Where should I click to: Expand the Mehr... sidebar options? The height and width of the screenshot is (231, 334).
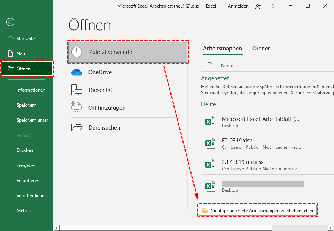(23, 211)
